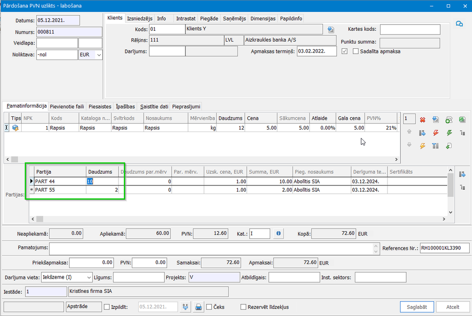472x316 pixels.
Task: Click the printer icon in bottom bar
Action: (x=199, y=307)
